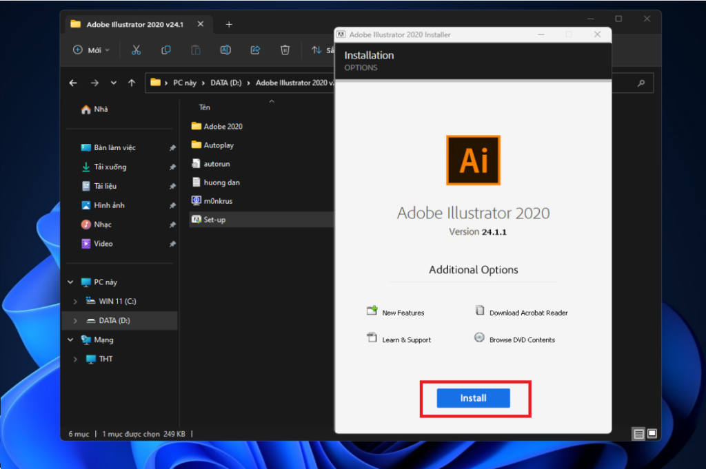Select the m0nkrus file
706x469 pixels.
tap(212, 201)
